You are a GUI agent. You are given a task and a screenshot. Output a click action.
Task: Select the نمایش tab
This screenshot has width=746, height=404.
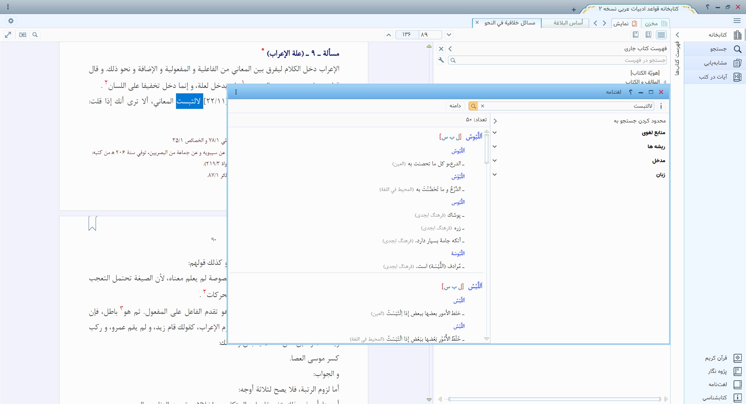626,23
